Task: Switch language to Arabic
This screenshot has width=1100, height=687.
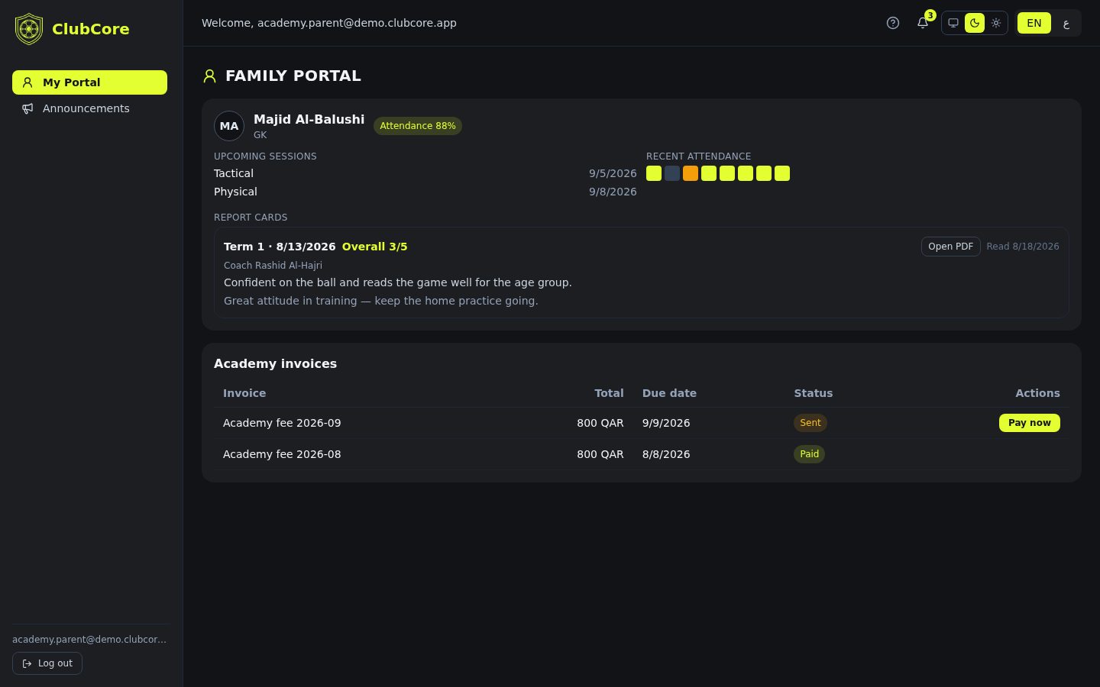Action: 1066,23
